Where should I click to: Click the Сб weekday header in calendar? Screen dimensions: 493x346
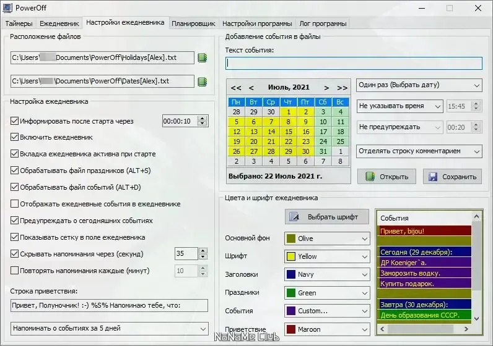coord(323,102)
